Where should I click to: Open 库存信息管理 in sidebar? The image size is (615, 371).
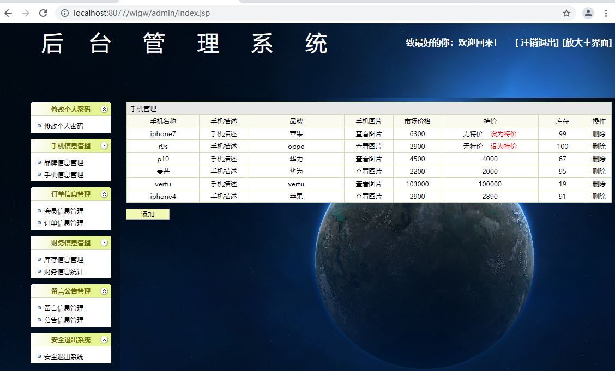click(x=64, y=260)
